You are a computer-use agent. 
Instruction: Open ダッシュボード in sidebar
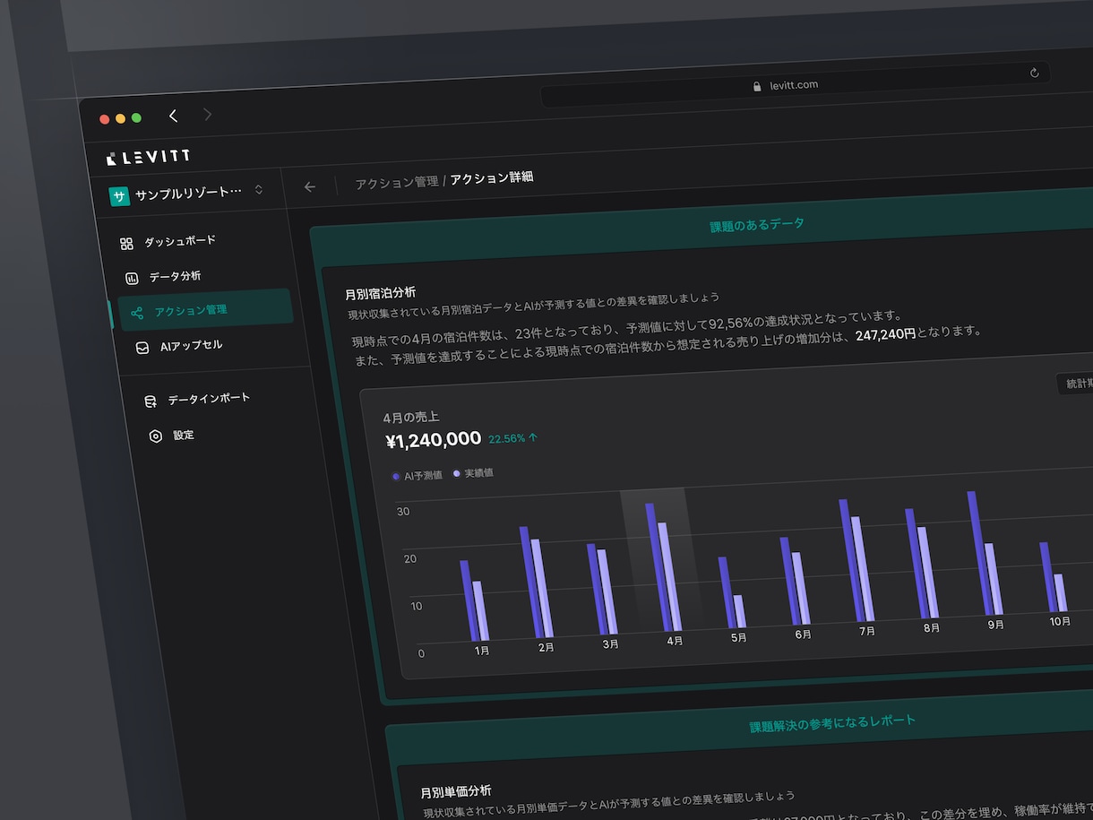click(180, 241)
